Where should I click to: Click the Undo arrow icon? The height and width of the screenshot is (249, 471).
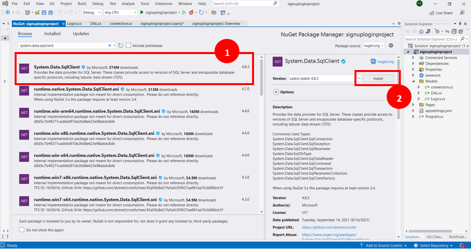pos(59,13)
